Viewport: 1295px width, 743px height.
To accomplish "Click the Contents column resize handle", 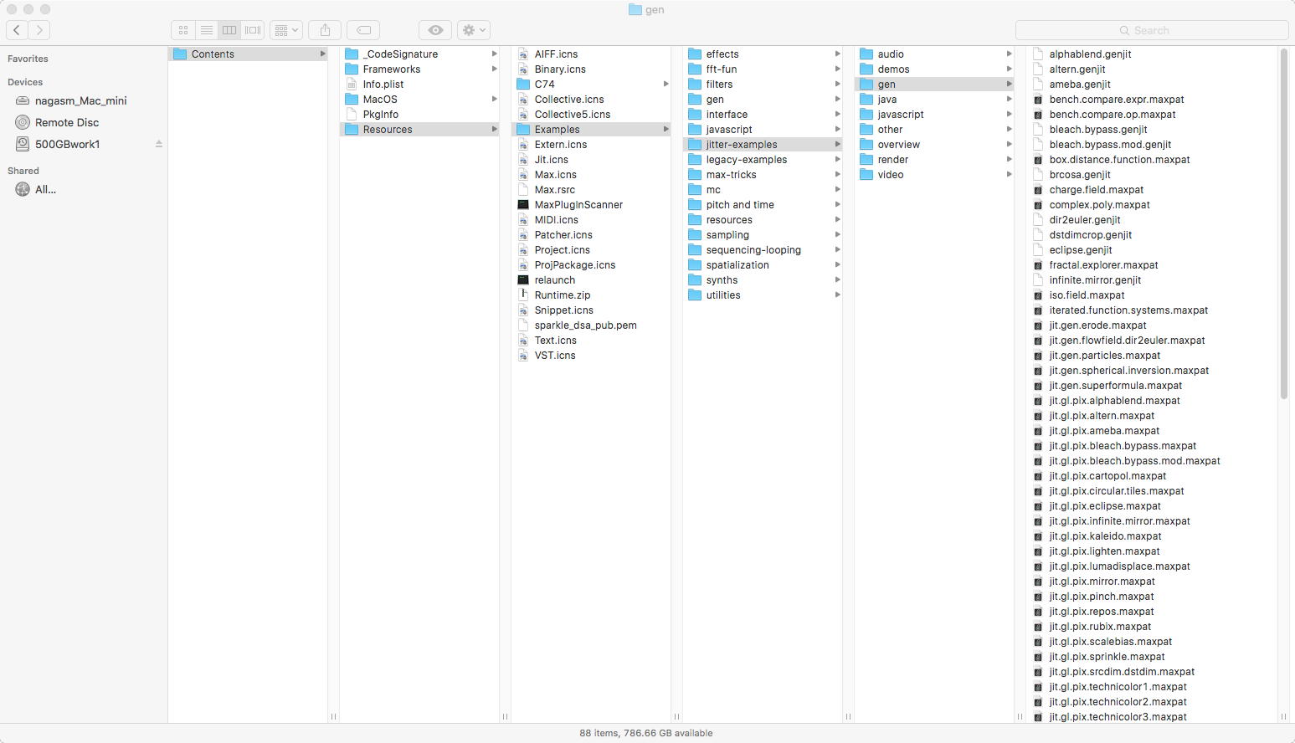I will pyautogui.click(x=333, y=716).
